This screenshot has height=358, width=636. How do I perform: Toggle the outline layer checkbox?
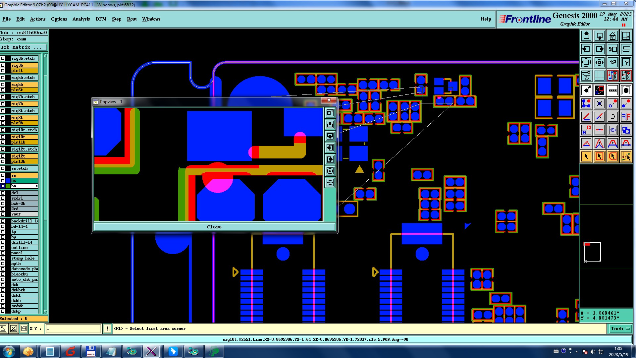pos(3,248)
